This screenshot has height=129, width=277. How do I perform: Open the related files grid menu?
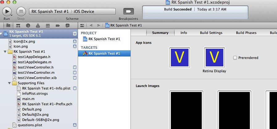point(82,25)
